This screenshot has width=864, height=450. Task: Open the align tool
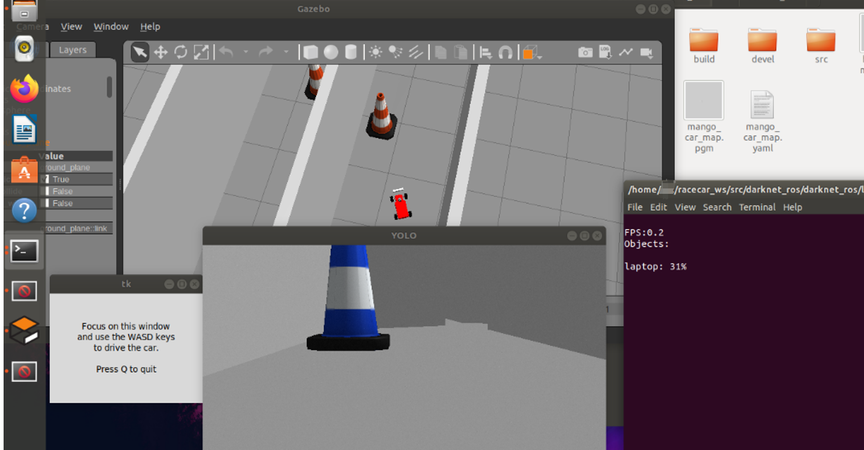pyautogui.click(x=485, y=52)
